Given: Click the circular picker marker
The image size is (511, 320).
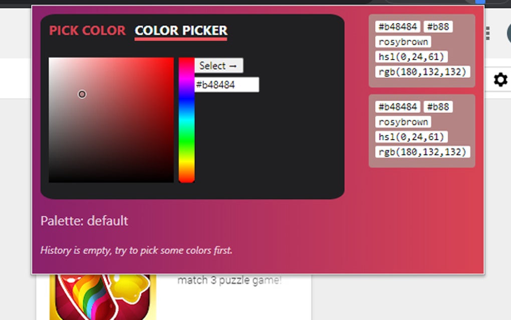Looking at the screenshot, I should tap(82, 94).
